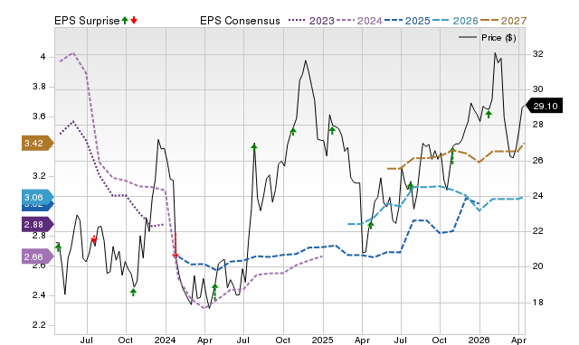Click the EPS Surprise legend title

[87, 21]
